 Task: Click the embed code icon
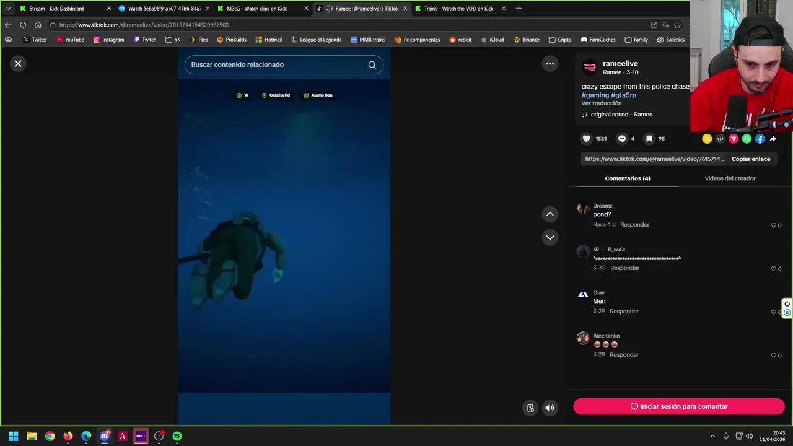[720, 139]
